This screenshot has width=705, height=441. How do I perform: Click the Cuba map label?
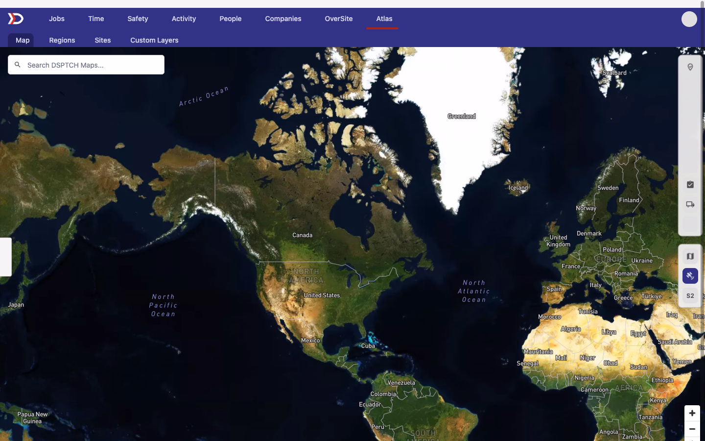click(x=368, y=345)
